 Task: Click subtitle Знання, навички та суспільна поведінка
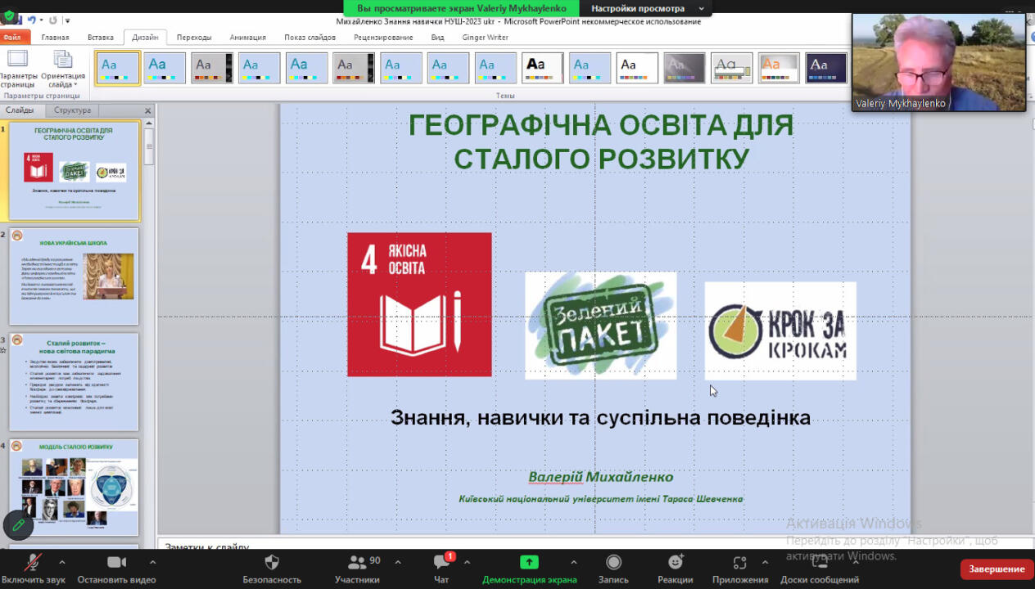[x=600, y=417]
